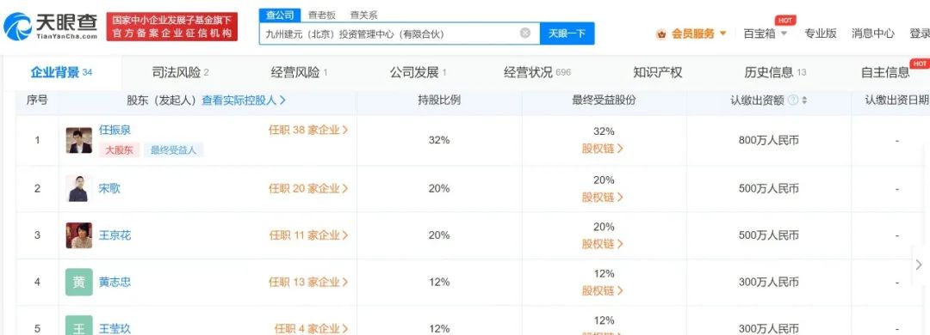Show more columns with the right-edge arrow
930x335 pixels.
click(920, 264)
